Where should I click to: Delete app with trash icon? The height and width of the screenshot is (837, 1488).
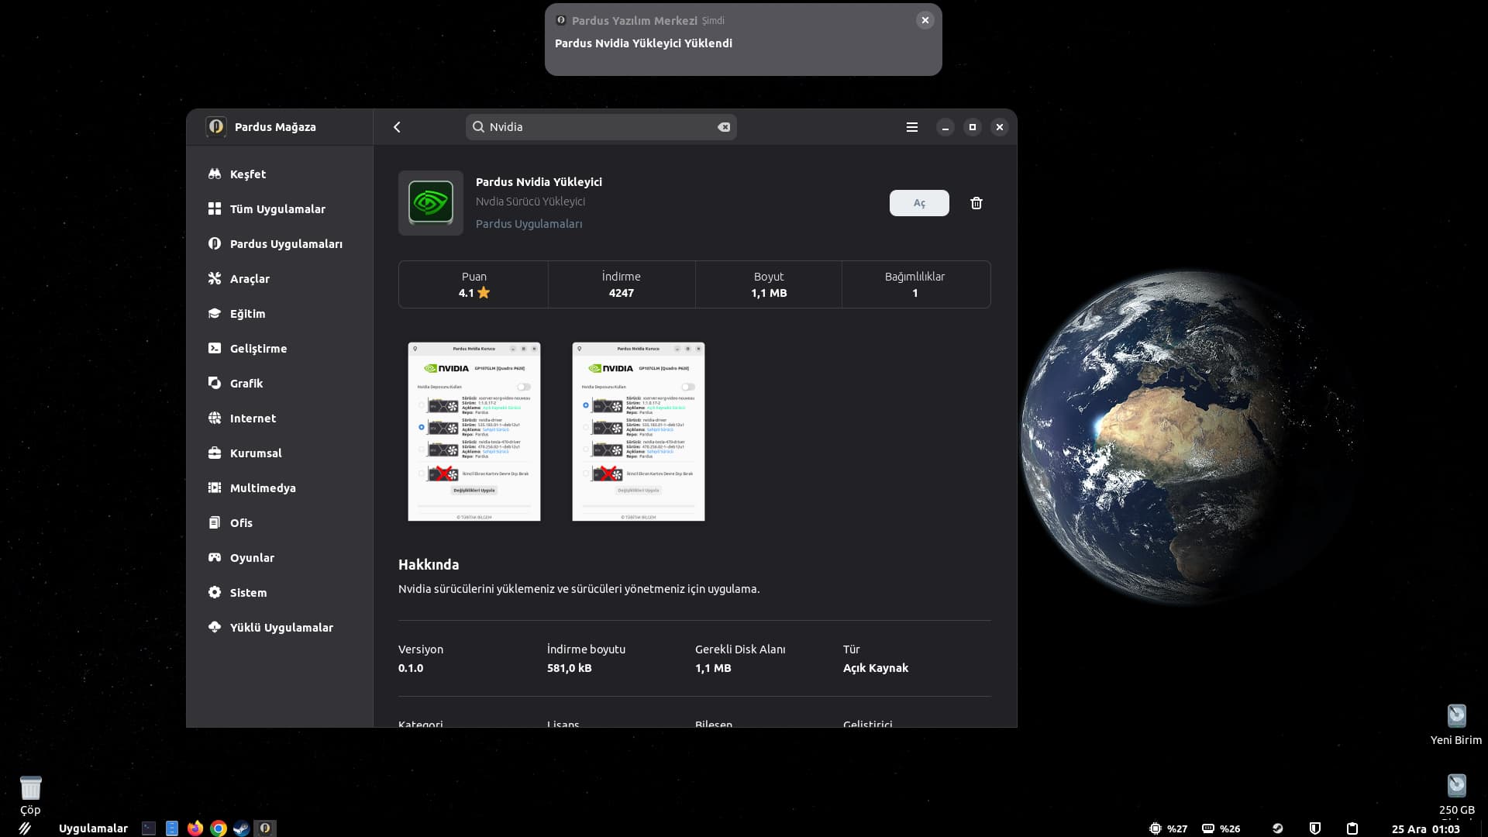(976, 203)
